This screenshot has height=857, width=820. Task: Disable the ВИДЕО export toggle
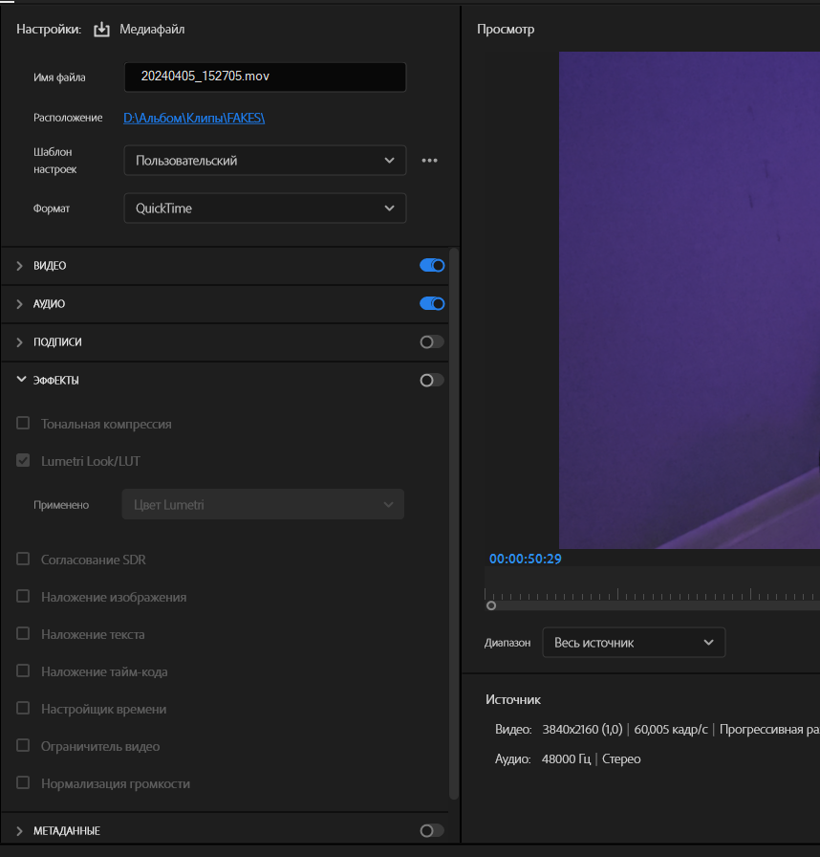431,265
